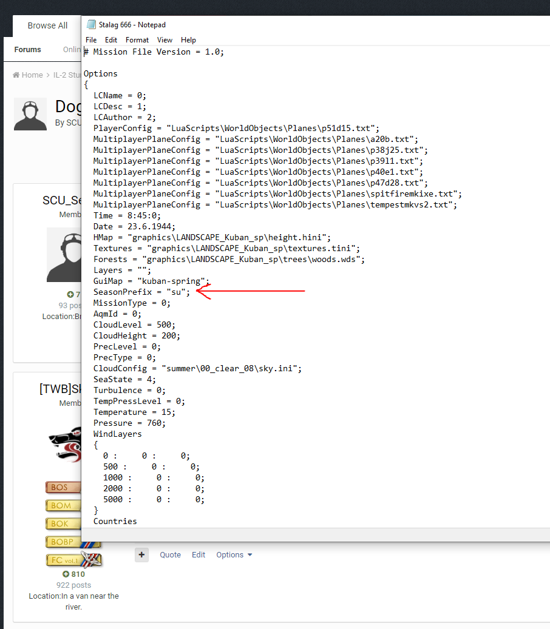The image size is (550, 629).
Task: Click the SeaState = 4; line
Action: [x=124, y=380]
